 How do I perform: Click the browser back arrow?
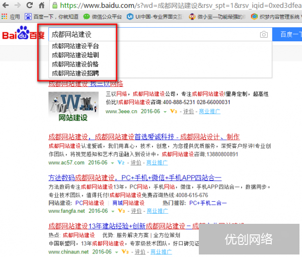click(6, 5)
